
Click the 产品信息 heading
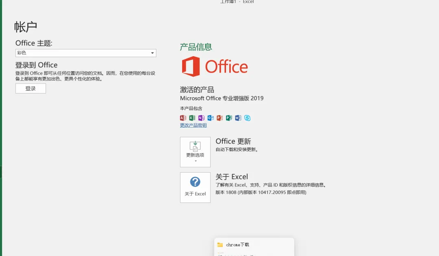[196, 47]
